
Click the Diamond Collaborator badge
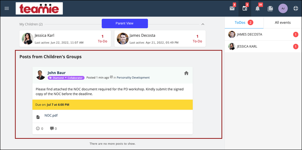pyautogui.click(x=66, y=78)
